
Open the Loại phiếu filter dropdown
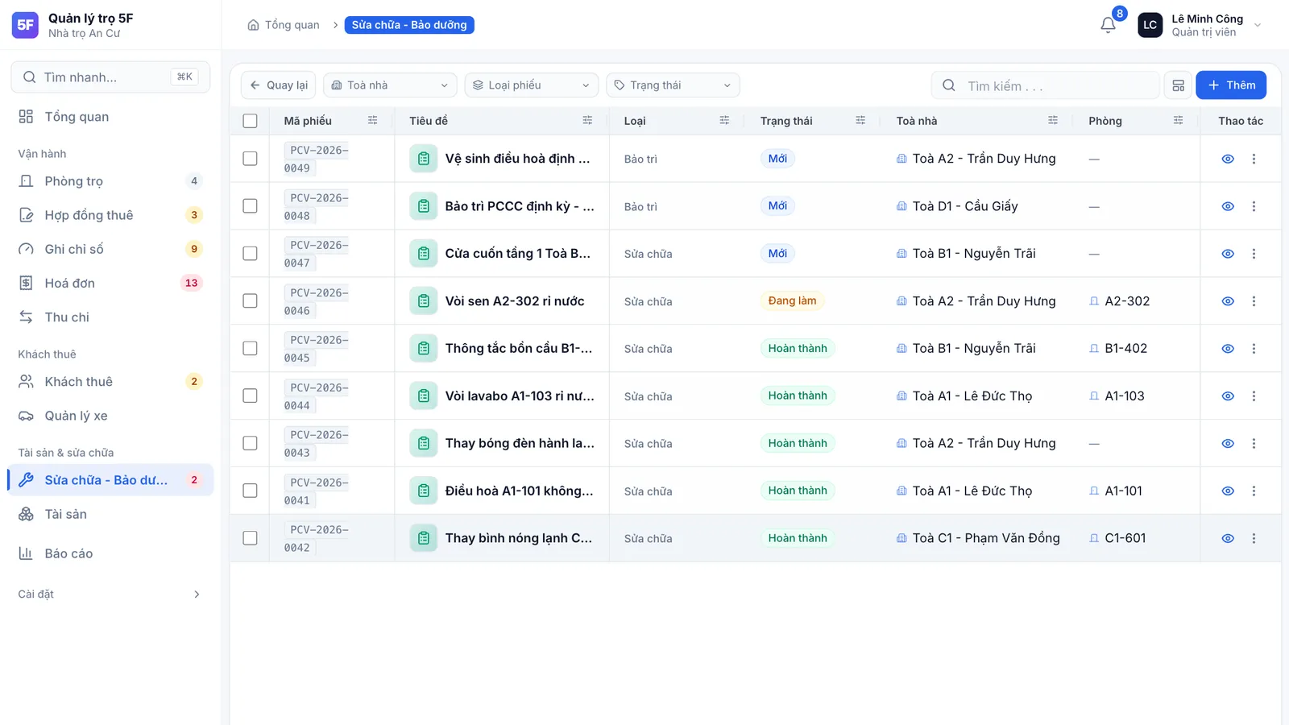pyautogui.click(x=532, y=85)
